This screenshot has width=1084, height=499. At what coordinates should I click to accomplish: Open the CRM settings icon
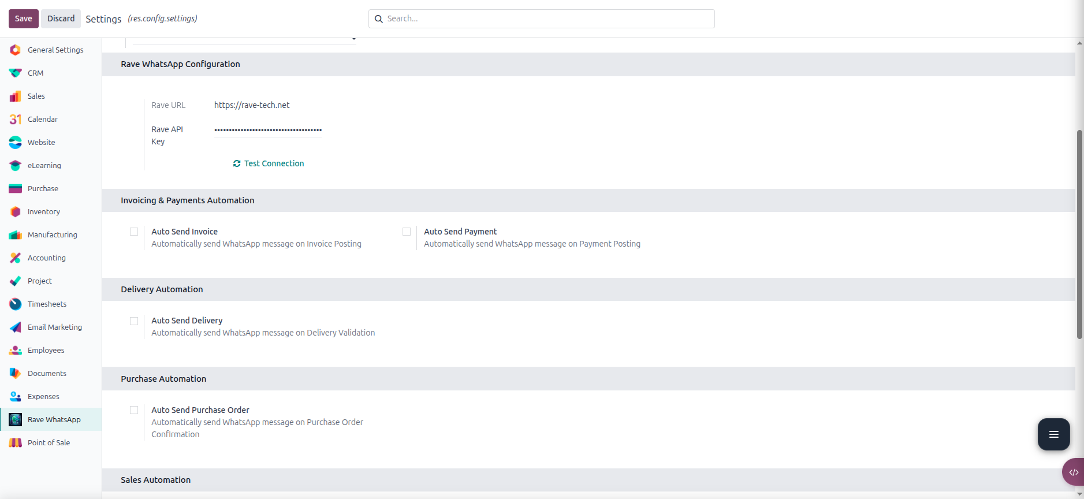pos(16,73)
